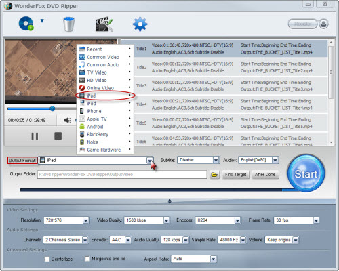Click the browse folder icon
Screen dimensions: 339x271
[x=214, y=175]
